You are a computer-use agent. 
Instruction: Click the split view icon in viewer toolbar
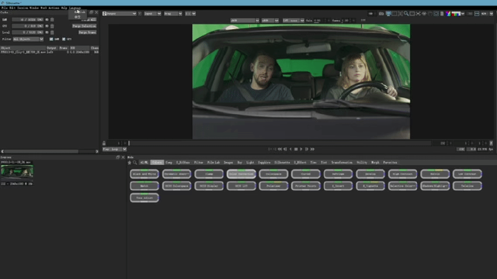477,14
